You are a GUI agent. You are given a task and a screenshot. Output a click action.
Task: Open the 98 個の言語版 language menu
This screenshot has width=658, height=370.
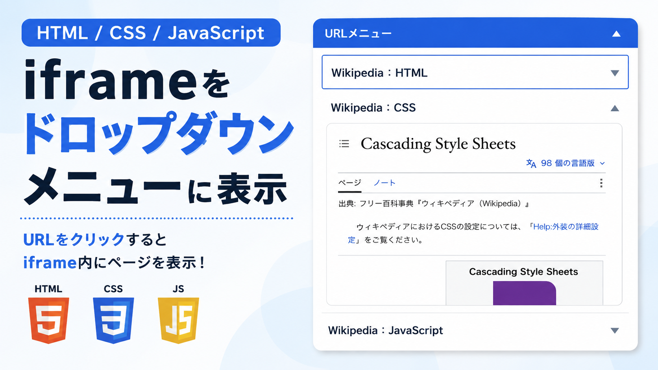click(566, 163)
